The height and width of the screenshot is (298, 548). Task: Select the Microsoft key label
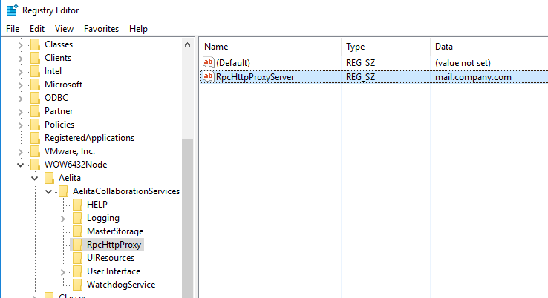[x=63, y=85]
